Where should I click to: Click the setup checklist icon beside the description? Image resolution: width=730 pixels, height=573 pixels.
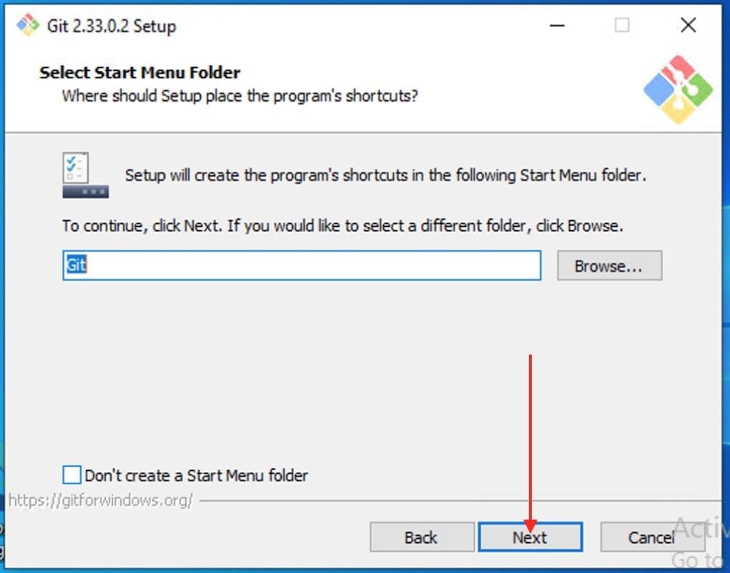86,175
